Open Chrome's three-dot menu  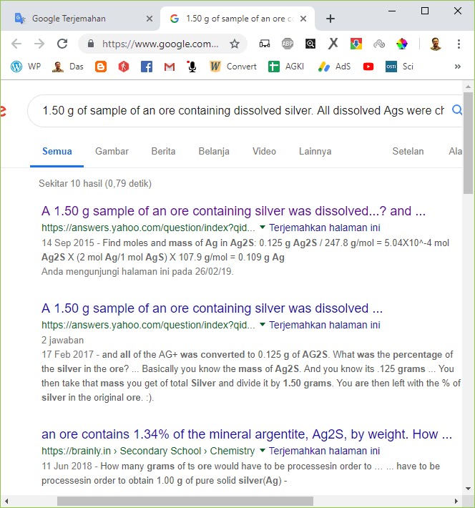pyautogui.click(x=459, y=44)
